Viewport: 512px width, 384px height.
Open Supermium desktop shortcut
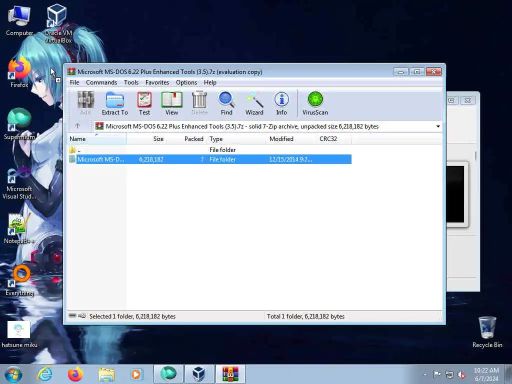click(x=19, y=124)
